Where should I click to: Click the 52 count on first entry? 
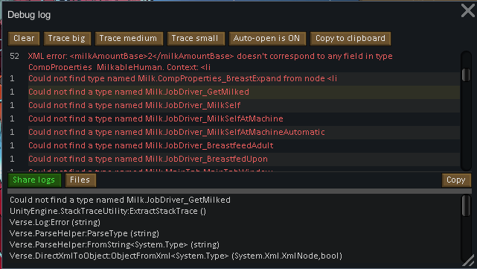tap(14, 56)
